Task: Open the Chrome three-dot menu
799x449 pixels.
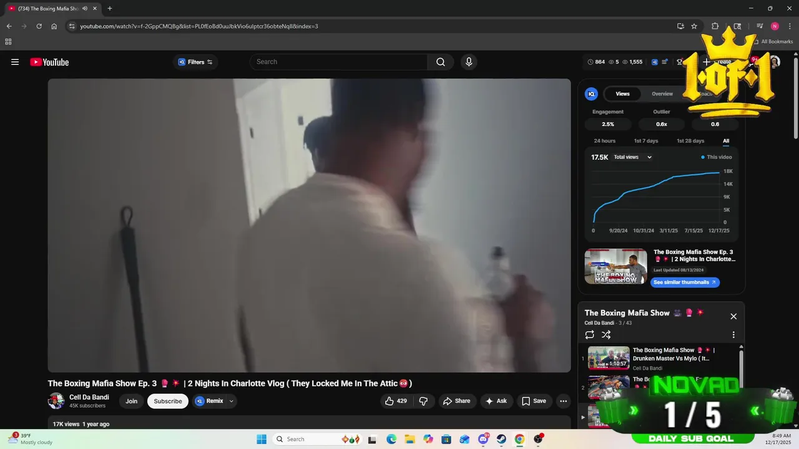Action: (790, 26)
